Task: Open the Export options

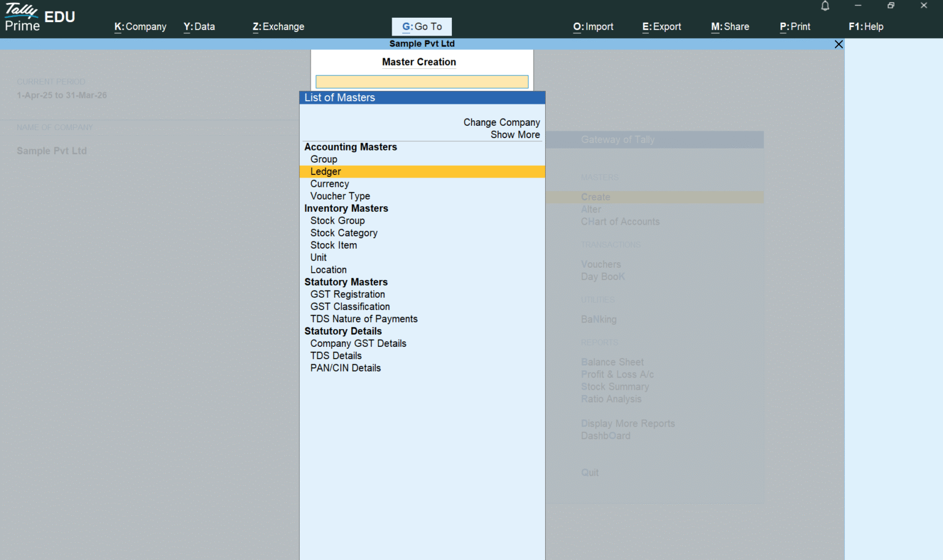Action: tap(661, 26)
